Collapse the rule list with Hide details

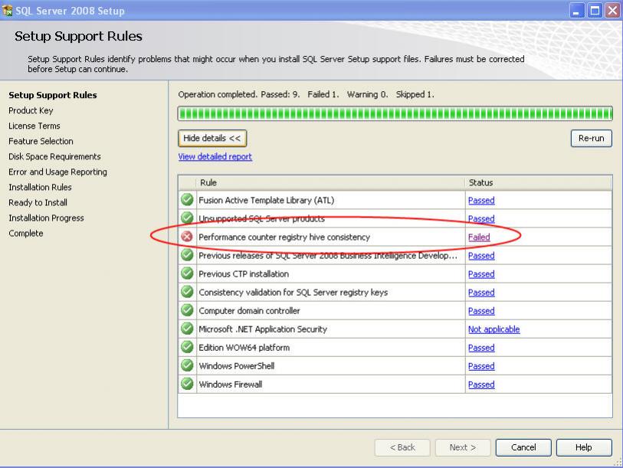click(212, 138)
